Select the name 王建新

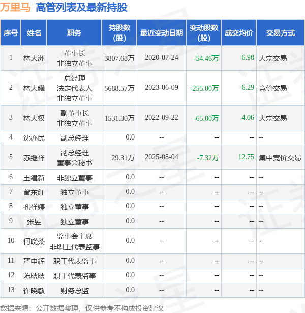click(x=34, y=178)
